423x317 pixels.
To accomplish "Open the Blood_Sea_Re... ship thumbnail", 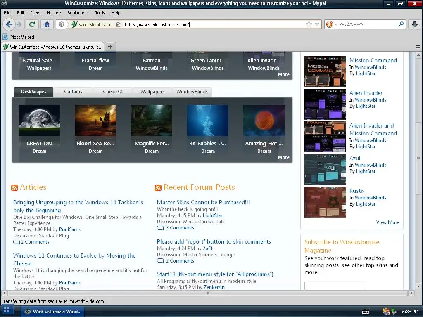I will (x=95, y=120).
